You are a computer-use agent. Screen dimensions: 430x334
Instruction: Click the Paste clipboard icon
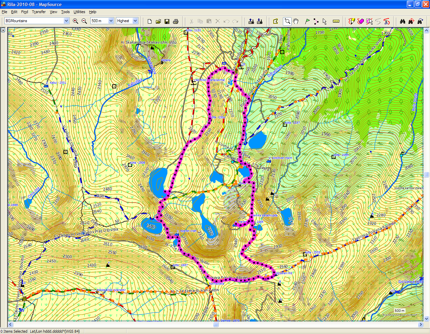[209, 21]
